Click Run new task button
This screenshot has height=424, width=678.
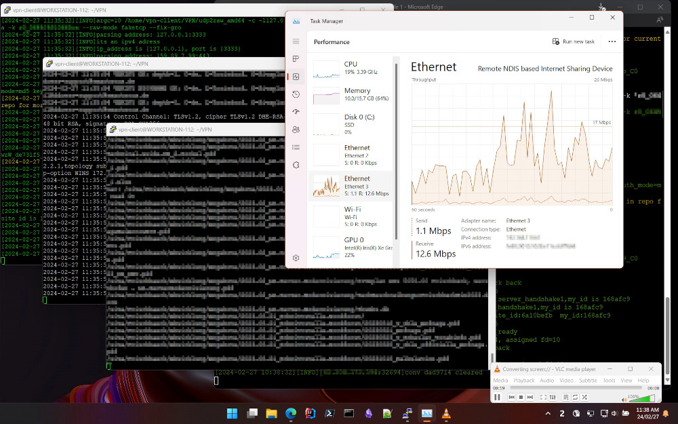574,41
